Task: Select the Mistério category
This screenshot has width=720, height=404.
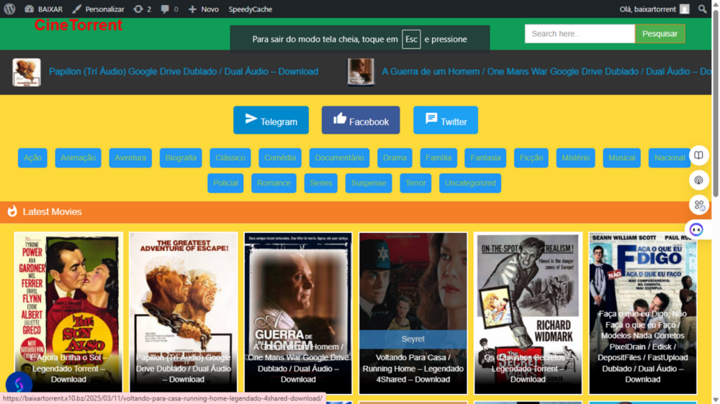Action: click(x=575, y=157)
